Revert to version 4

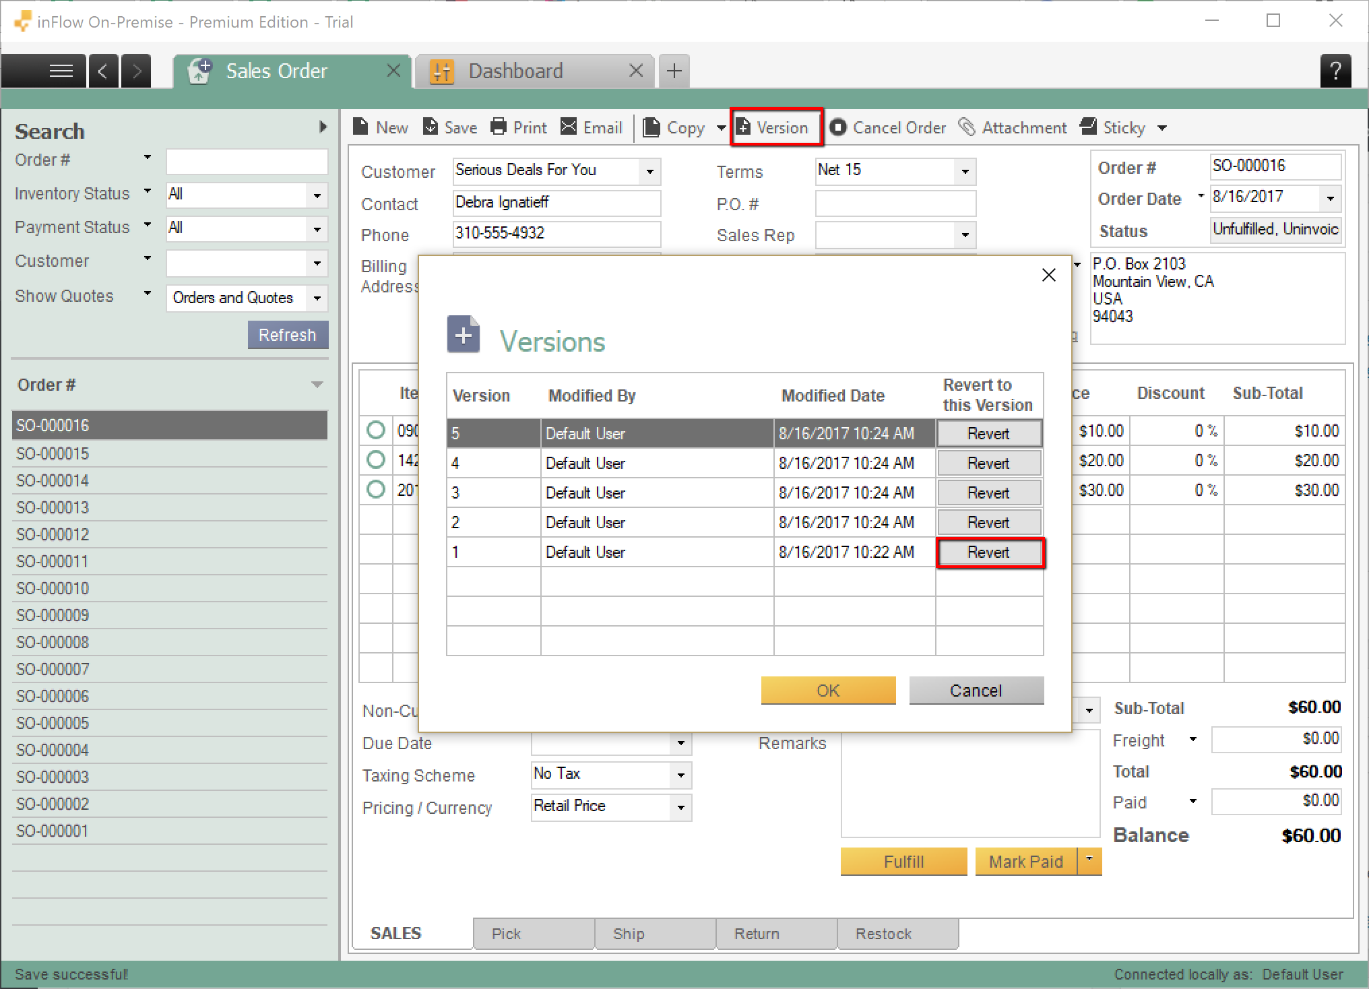pyautogui.click(x=989, y=463)
